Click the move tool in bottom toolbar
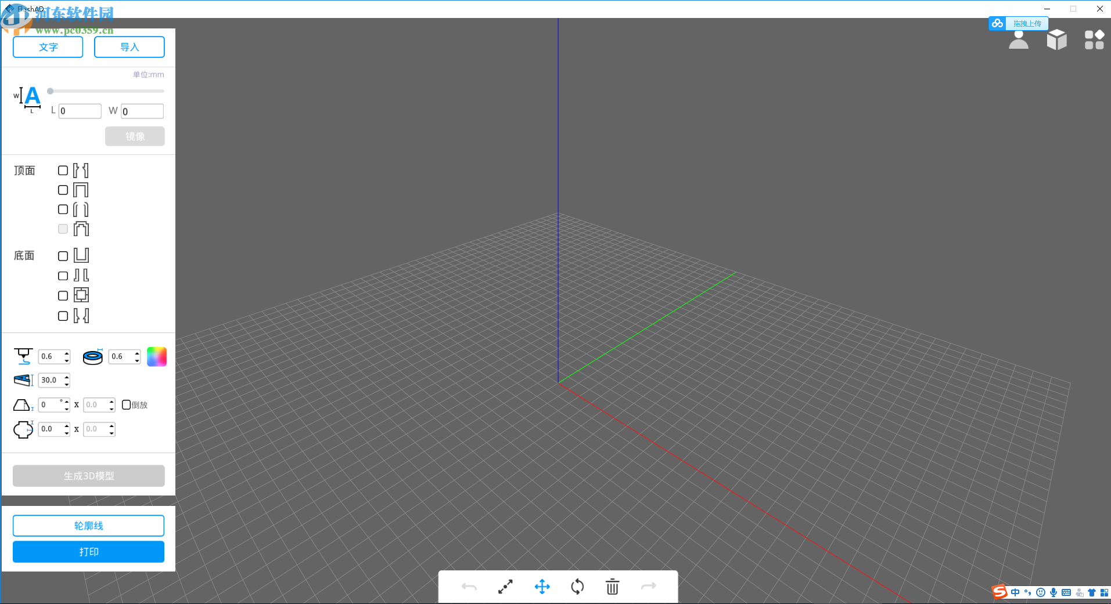This screenshot has width=1111, height=604. pyautogui.click(x=541, y=587)
